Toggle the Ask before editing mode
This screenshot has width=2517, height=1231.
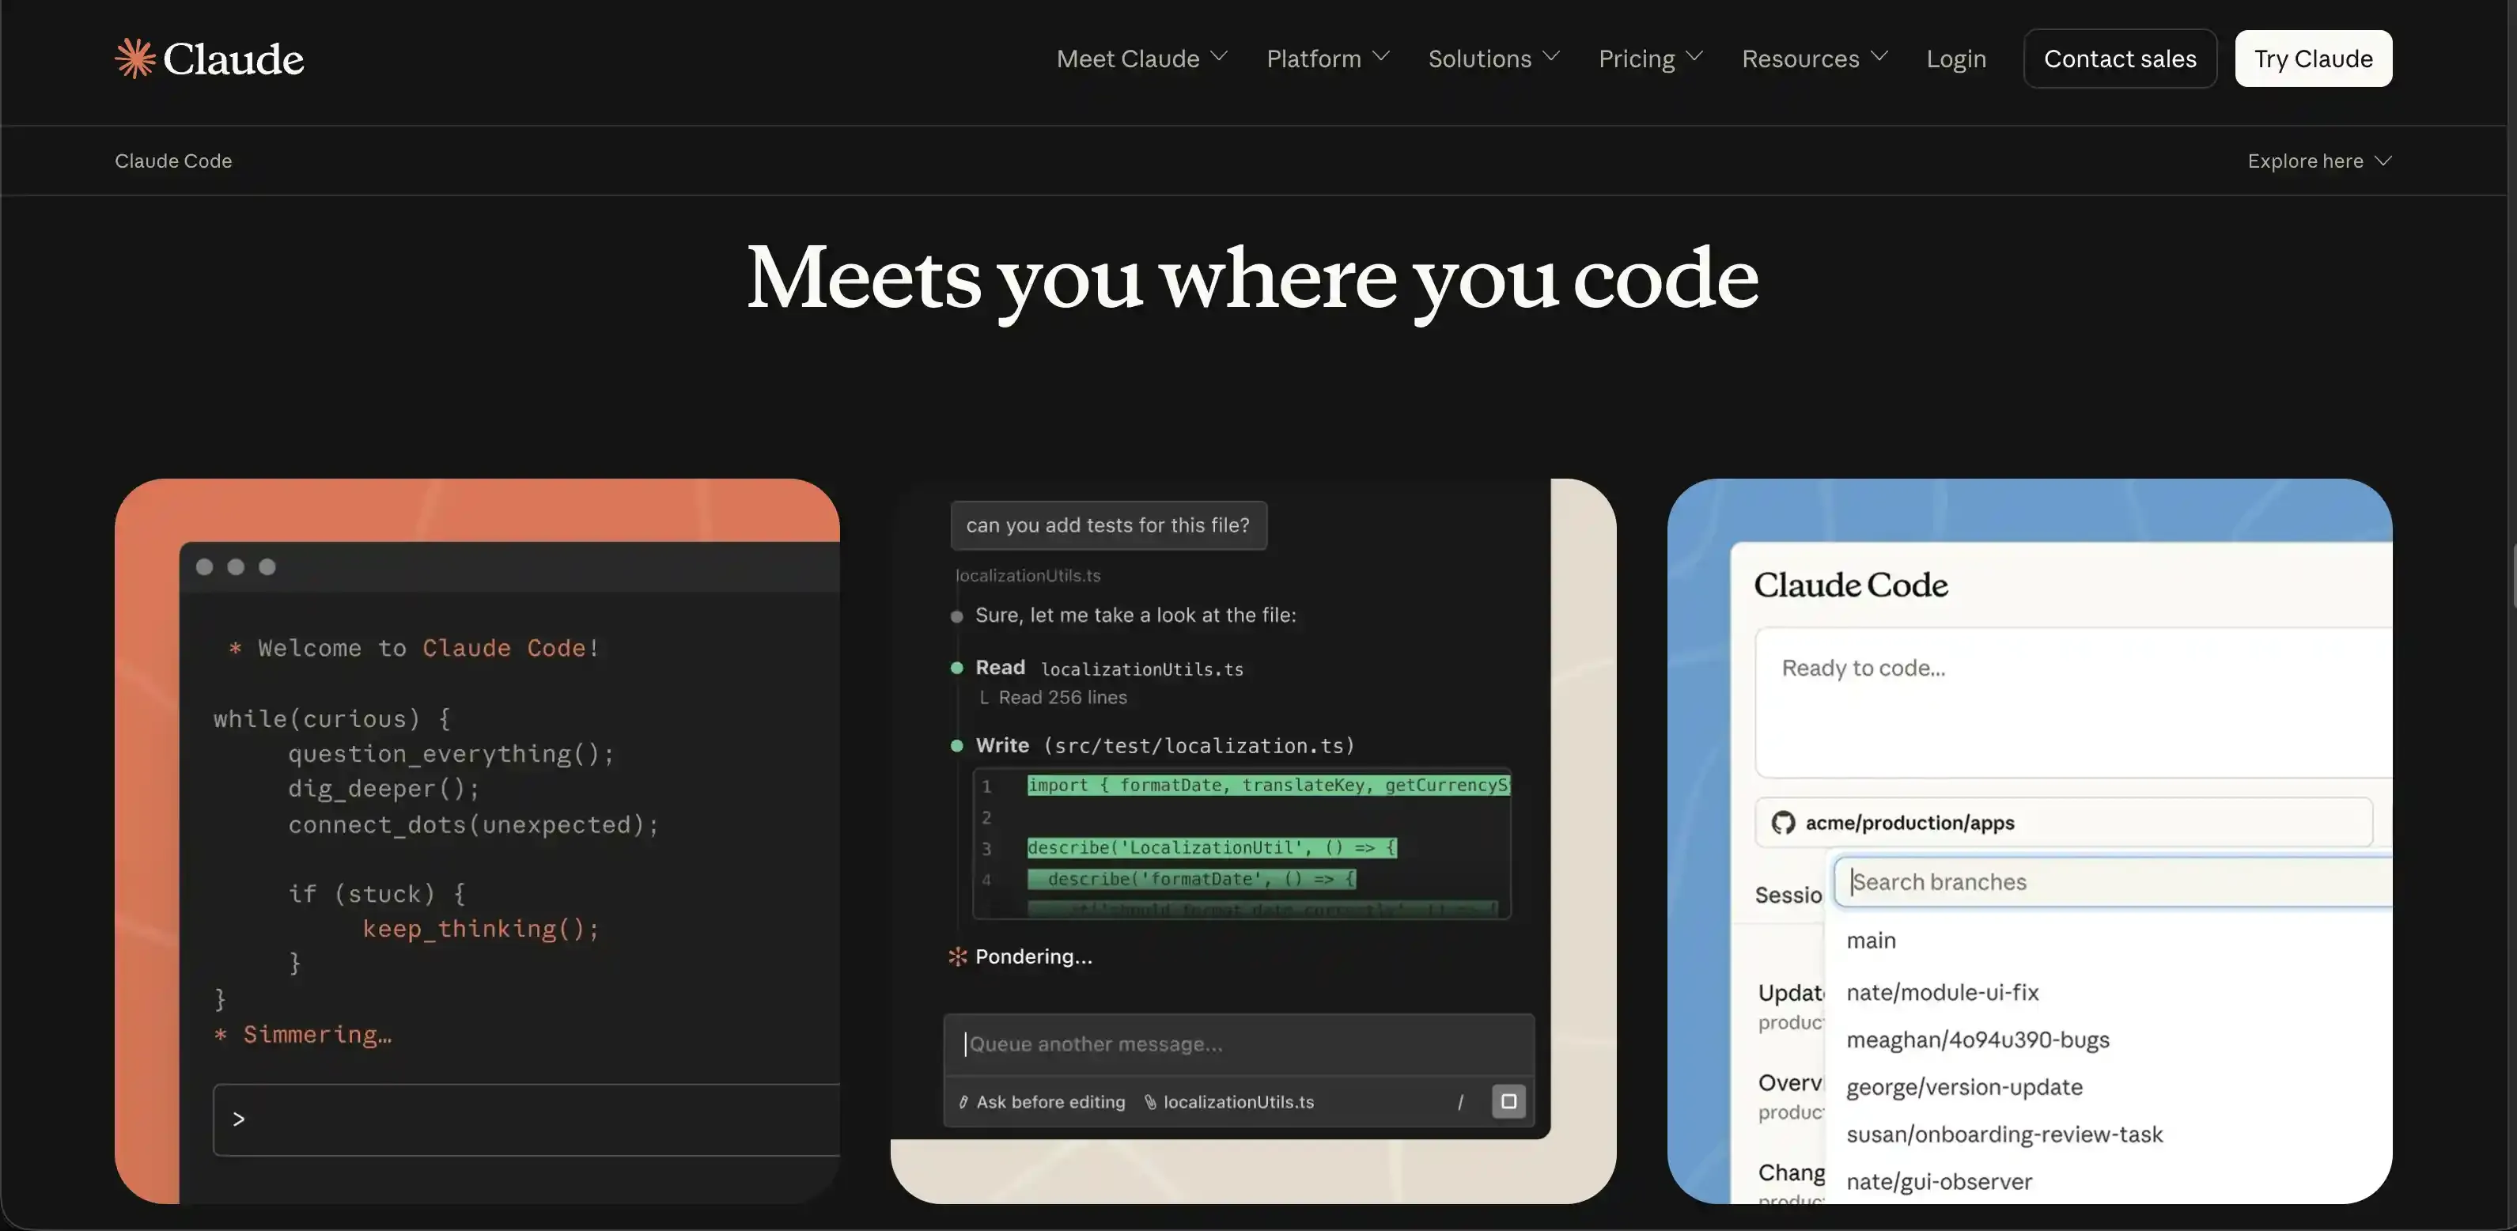click(1042, 1102)
